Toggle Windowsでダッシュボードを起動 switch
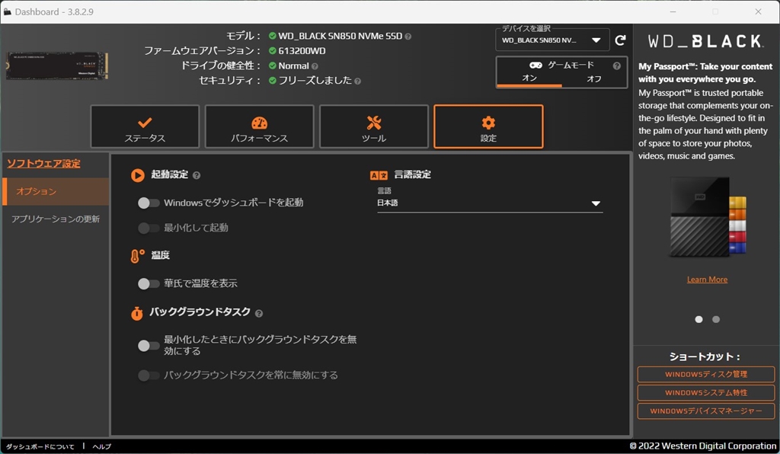The width and height of the screenshot is (780, 454). tap(149, 203)
